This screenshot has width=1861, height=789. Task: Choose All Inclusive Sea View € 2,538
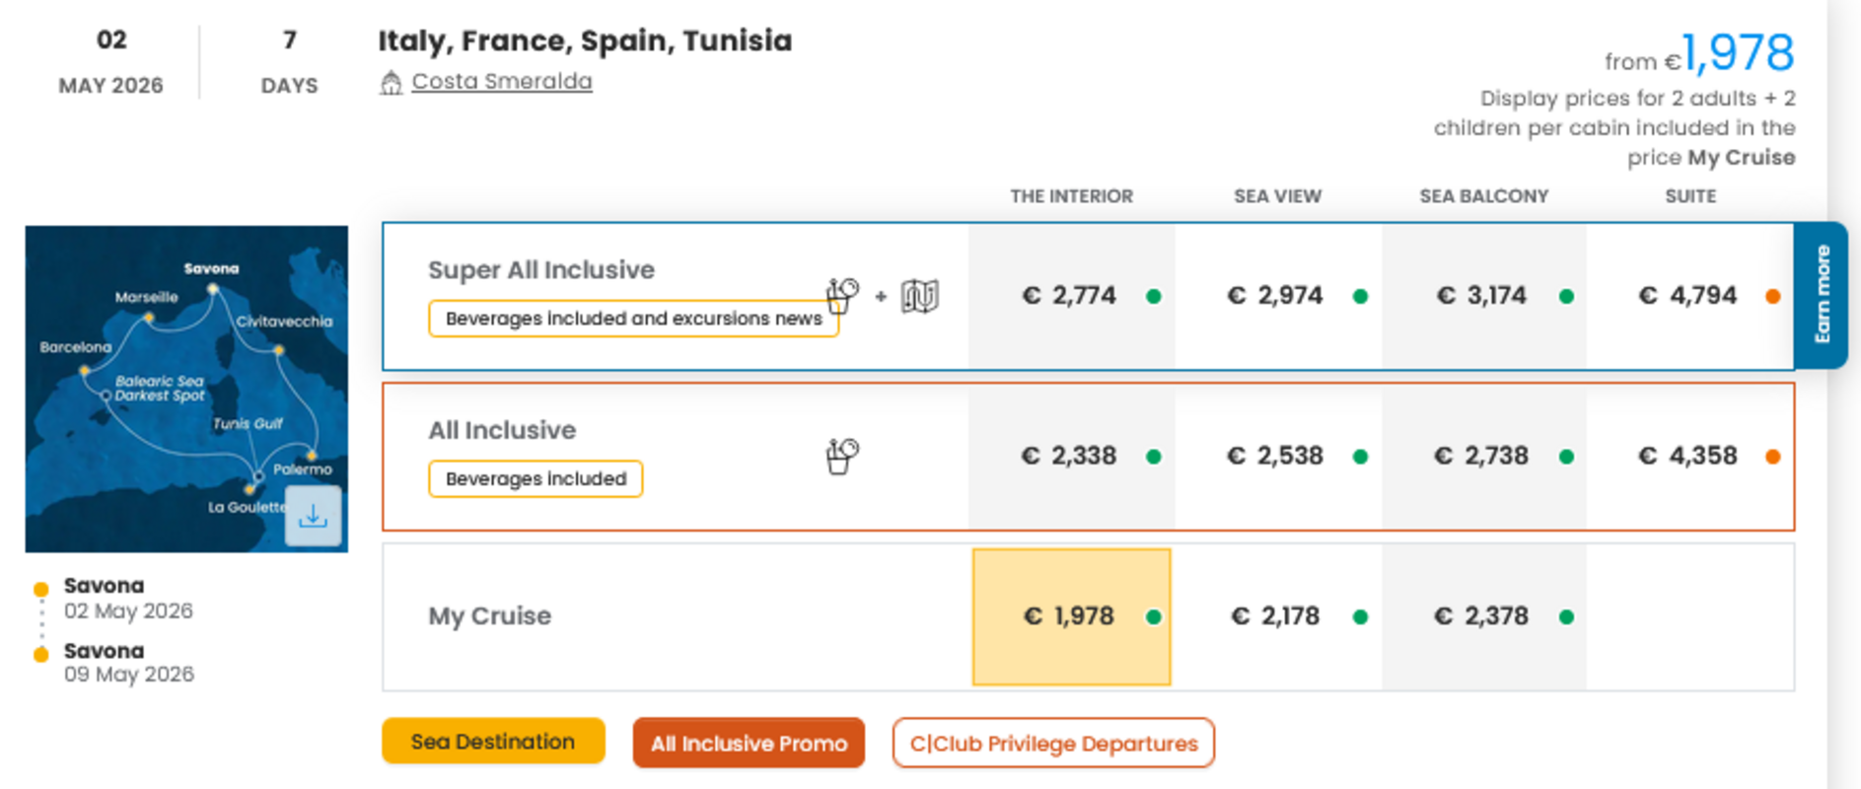(1274, 457)
